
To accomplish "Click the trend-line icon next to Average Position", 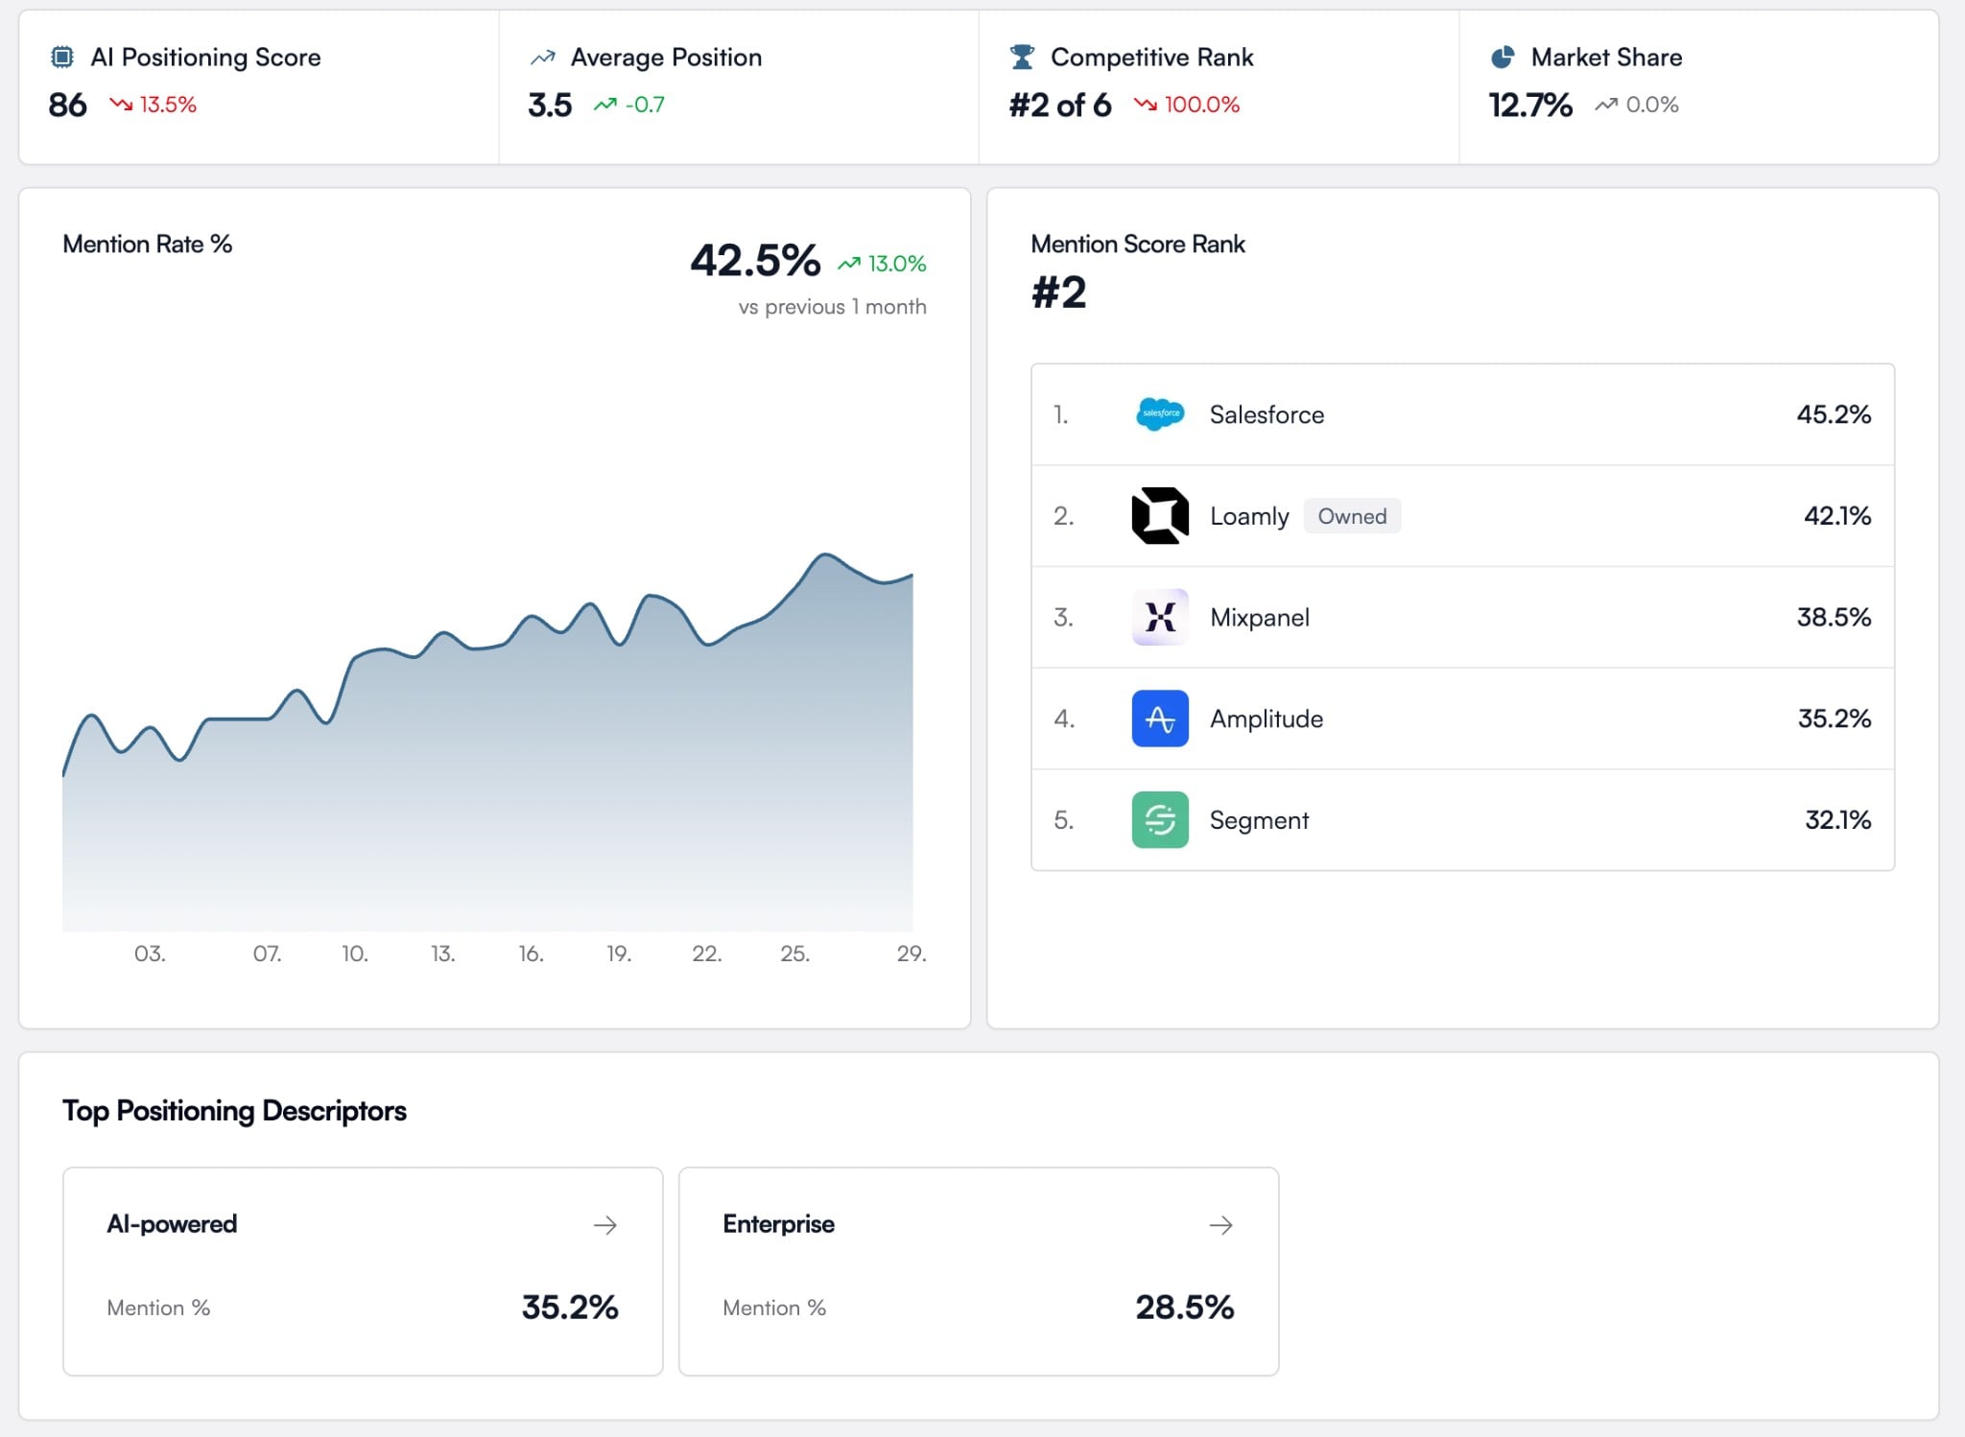I will click(541, 57).
